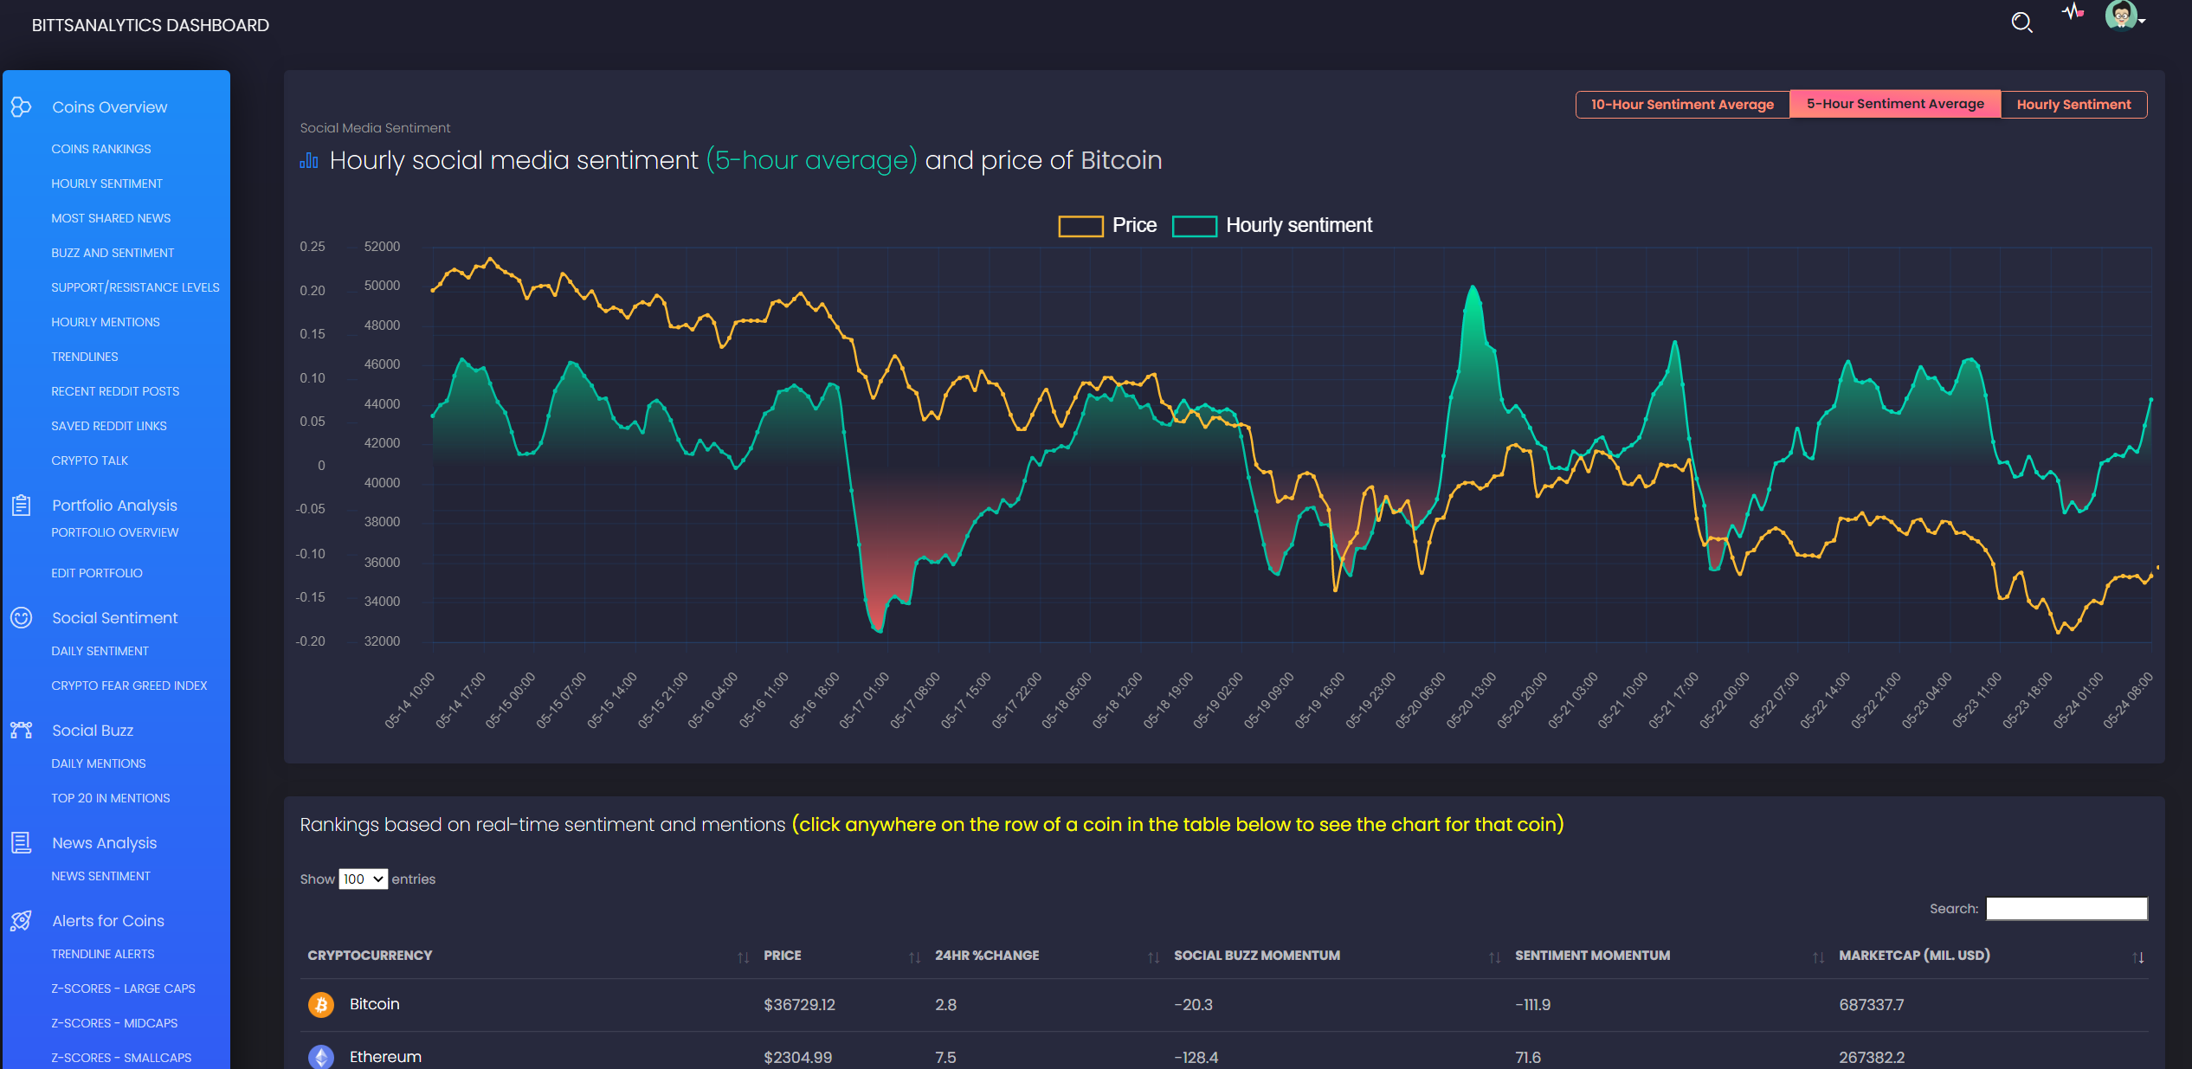Open the user avatar menu
The height and width of the screenshot is (1069, 2192).
2124,16
